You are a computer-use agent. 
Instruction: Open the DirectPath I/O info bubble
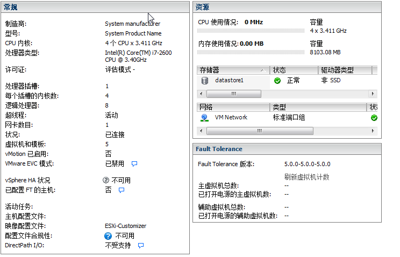click(x=141, y=246)
